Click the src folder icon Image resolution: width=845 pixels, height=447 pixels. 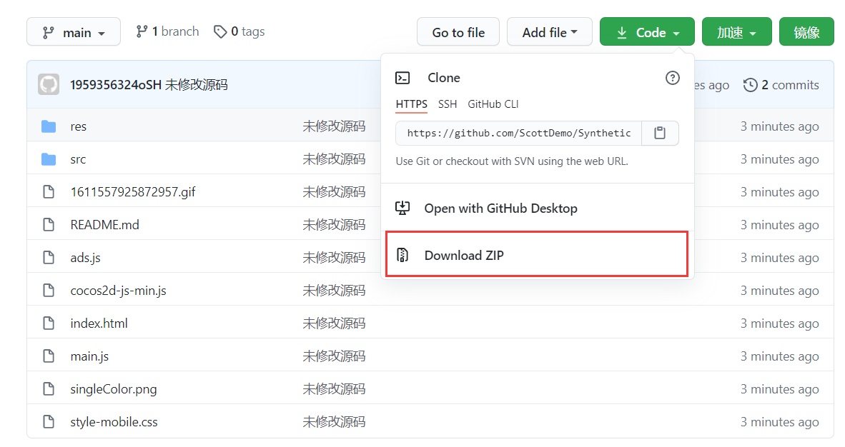pos(49,159)
